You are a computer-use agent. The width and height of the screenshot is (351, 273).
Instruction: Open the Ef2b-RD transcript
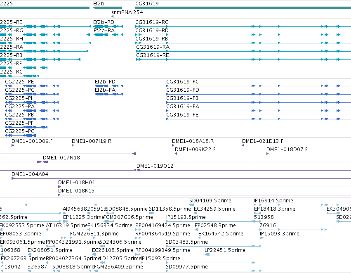[104, 22]
